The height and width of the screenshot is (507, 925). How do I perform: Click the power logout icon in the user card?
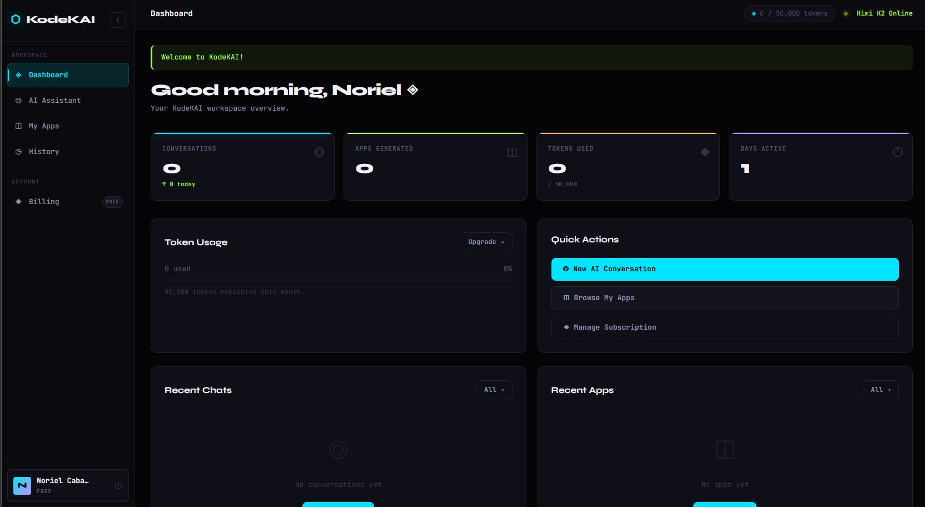pyautogui.click(x=118, y=486)
